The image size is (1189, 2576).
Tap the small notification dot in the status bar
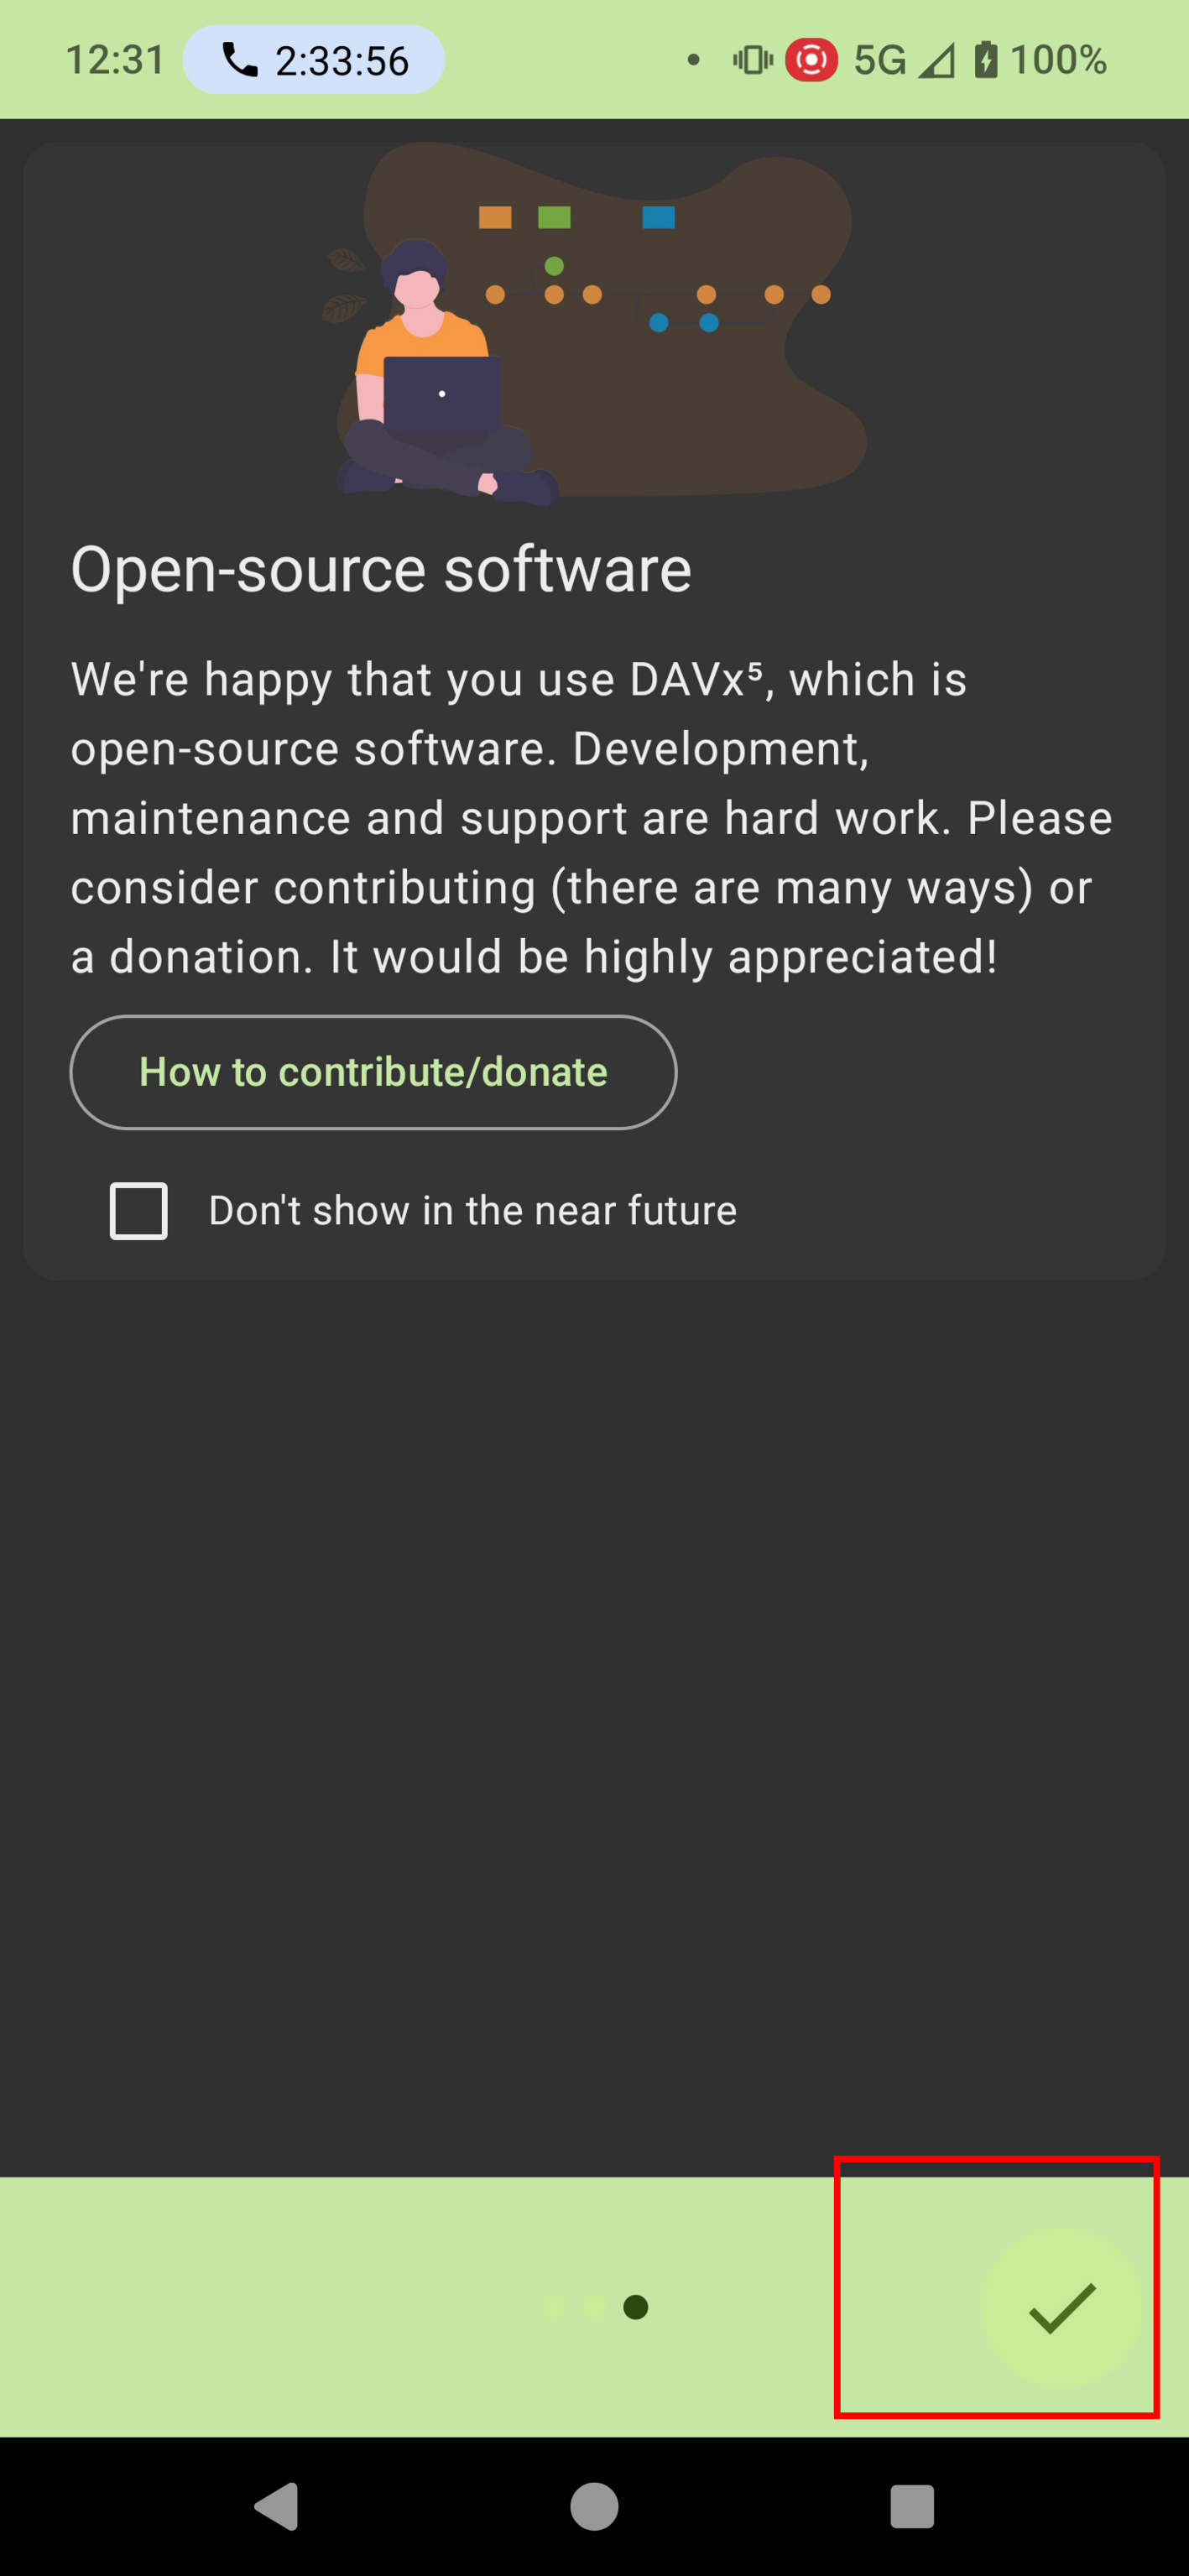tap(693, 60)
